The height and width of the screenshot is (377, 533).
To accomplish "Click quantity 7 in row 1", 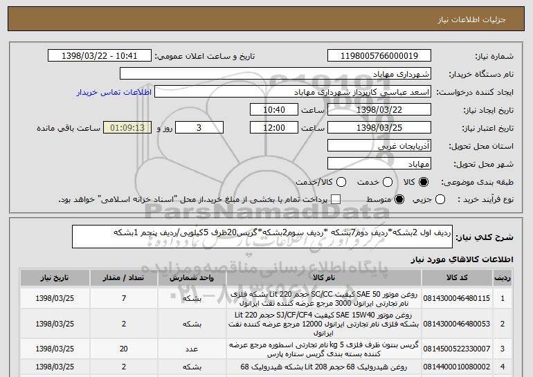I will point(124,299).
